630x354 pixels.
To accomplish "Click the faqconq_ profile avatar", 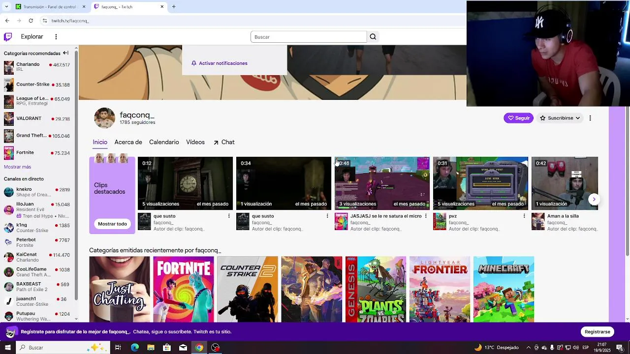I will coord(104,118).
